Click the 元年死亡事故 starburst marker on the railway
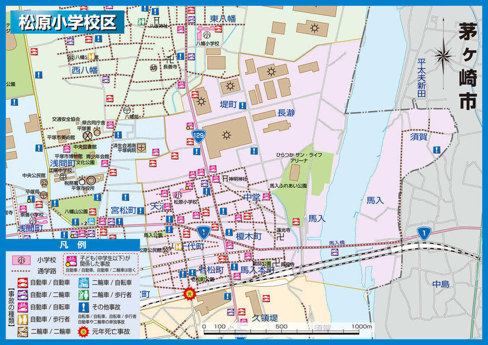488x345 pixels. coord(189,293)
